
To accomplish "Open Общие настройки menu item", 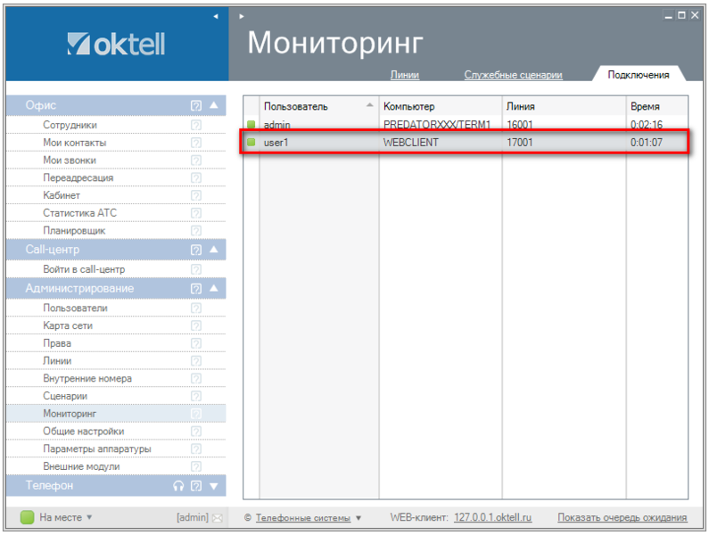I will click(x=84, y=431).
